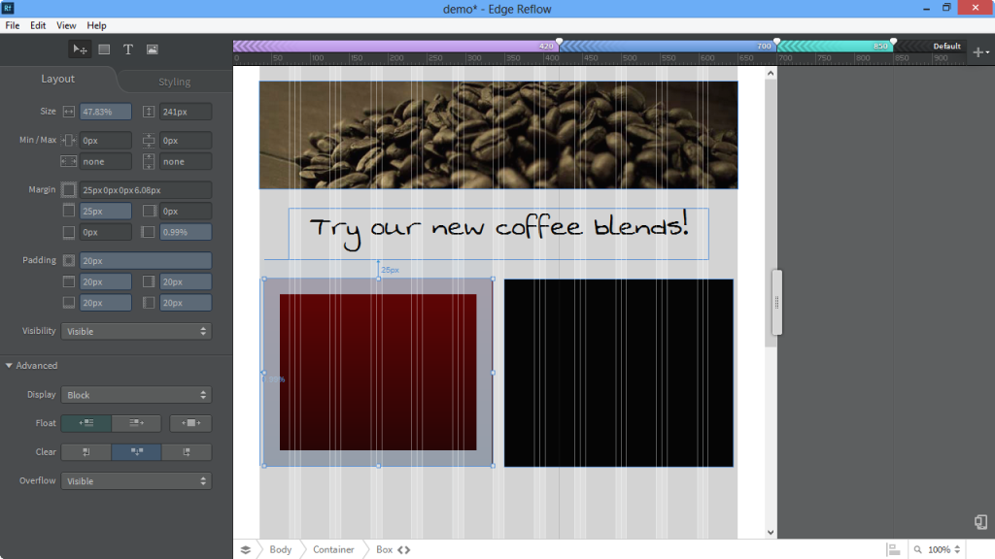Click the Size width field showing 47.83%

click(x=105, y=112)
